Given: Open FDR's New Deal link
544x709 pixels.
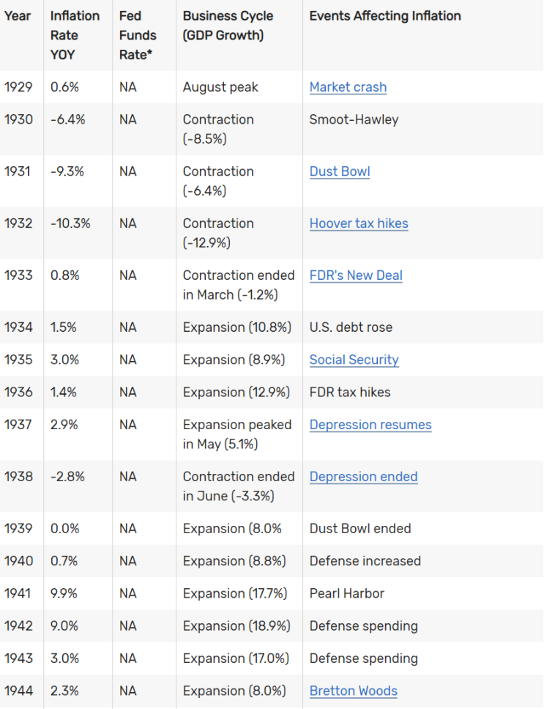Looking at the screenshot, I should click(356, 275).
